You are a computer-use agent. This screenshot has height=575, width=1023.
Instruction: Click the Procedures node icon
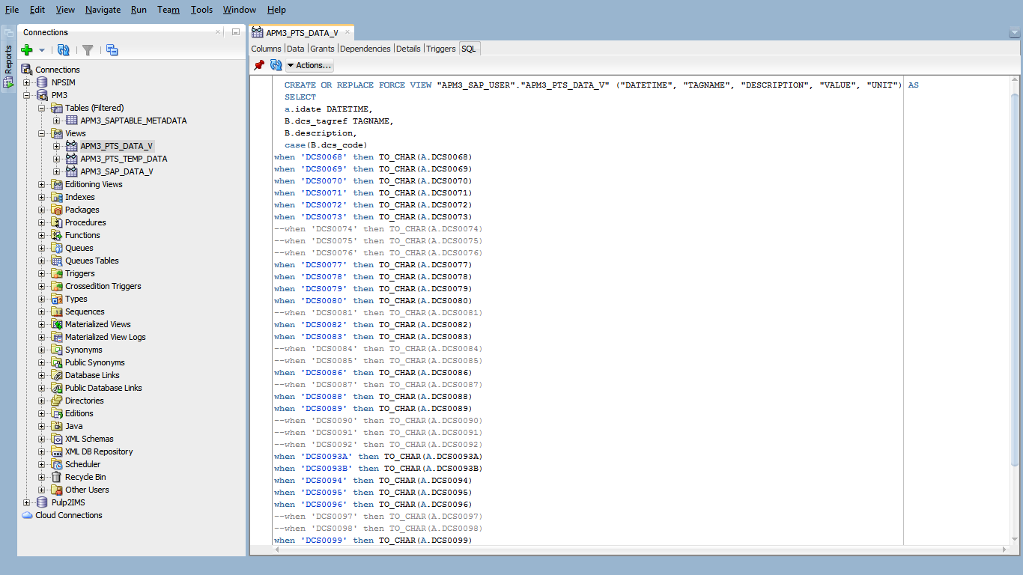[57, 222]
